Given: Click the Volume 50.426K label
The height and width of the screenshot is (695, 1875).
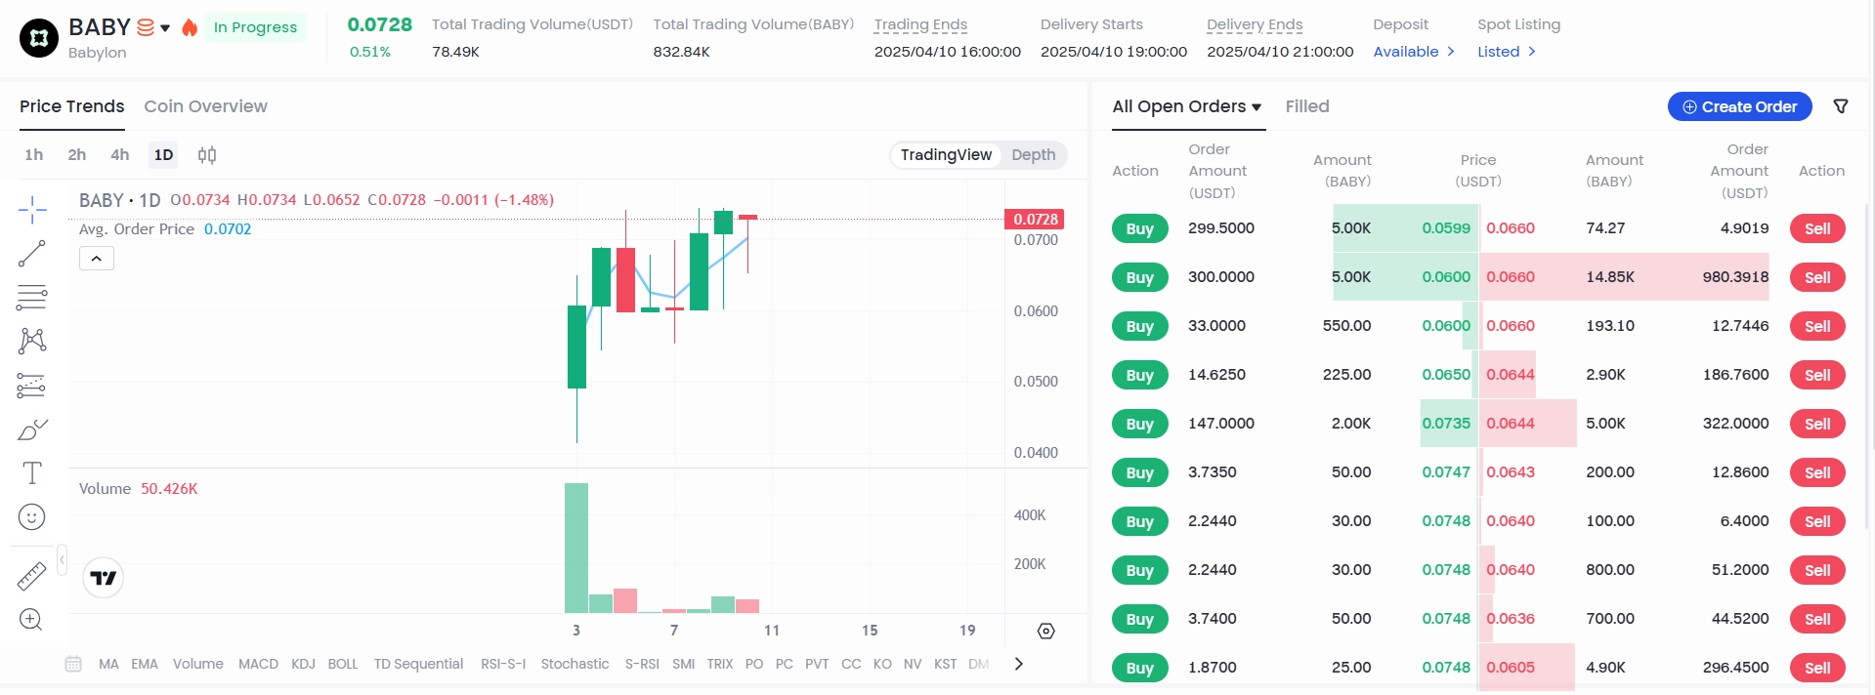Looking at the screenshot, I should [138, 489].
